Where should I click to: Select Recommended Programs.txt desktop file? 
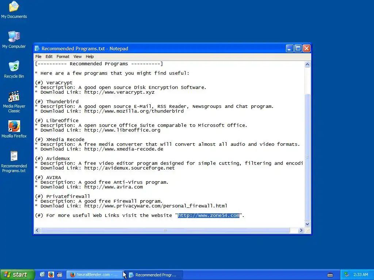pyautogui.click(x=14, y=162)
